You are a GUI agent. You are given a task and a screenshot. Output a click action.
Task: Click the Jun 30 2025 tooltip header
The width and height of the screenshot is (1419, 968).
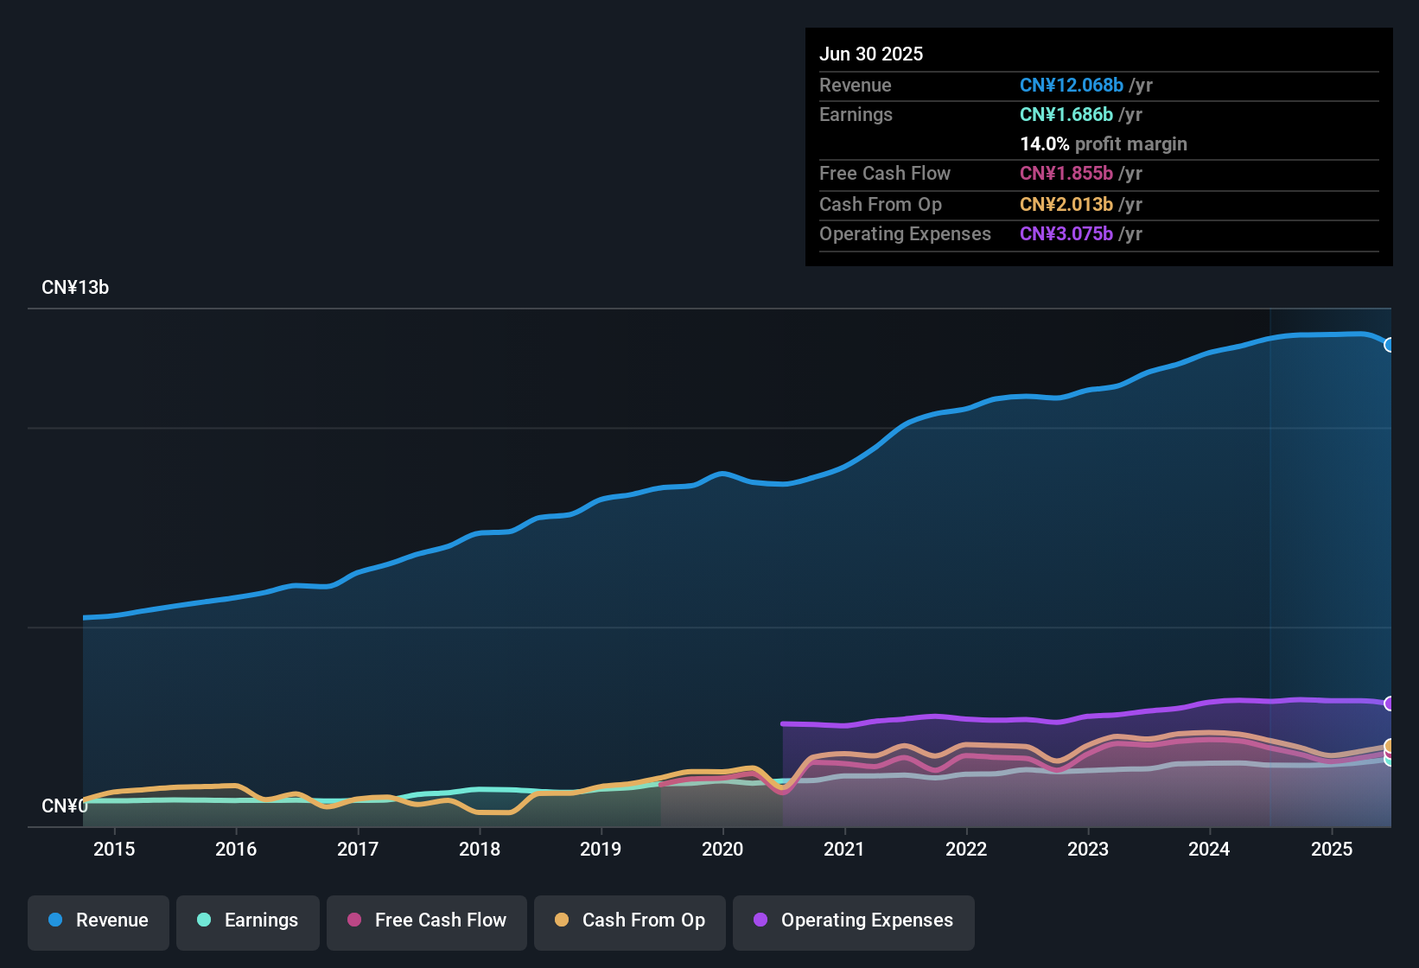click(x=871, y=54)
